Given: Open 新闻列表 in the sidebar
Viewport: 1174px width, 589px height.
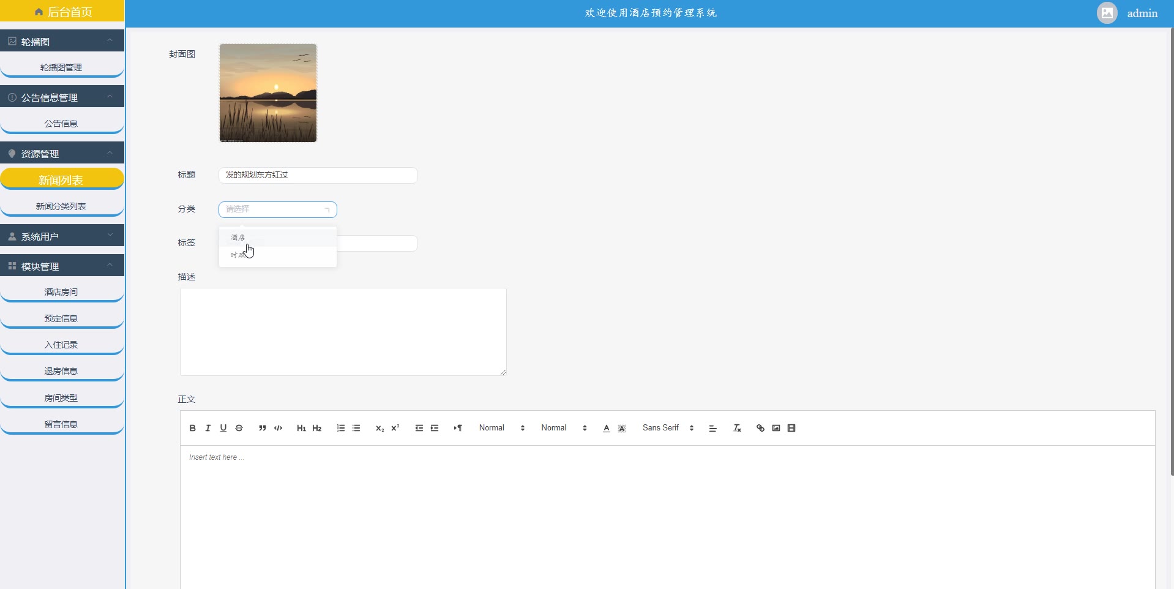Looking at the screenshot, I should [x=62, y=179].
